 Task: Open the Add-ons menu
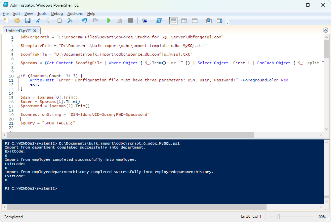point(75,14)
